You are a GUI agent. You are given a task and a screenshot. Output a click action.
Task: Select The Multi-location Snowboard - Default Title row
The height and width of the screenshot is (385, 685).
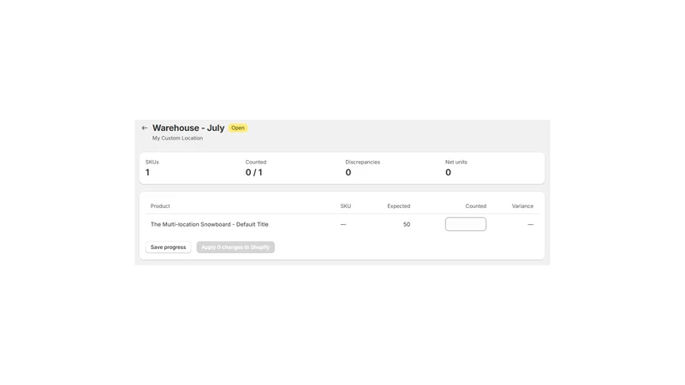click(342, 224)
